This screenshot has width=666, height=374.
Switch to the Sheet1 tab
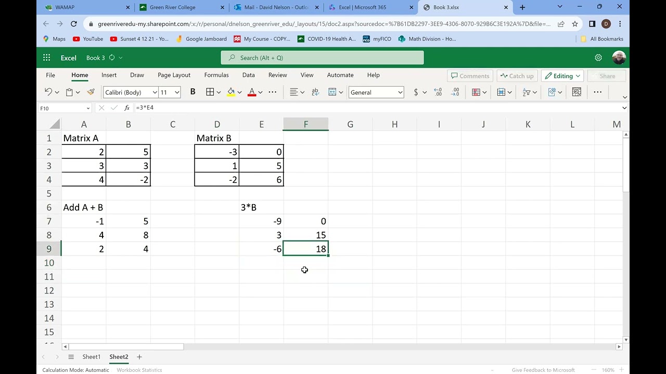coord(91,357)
